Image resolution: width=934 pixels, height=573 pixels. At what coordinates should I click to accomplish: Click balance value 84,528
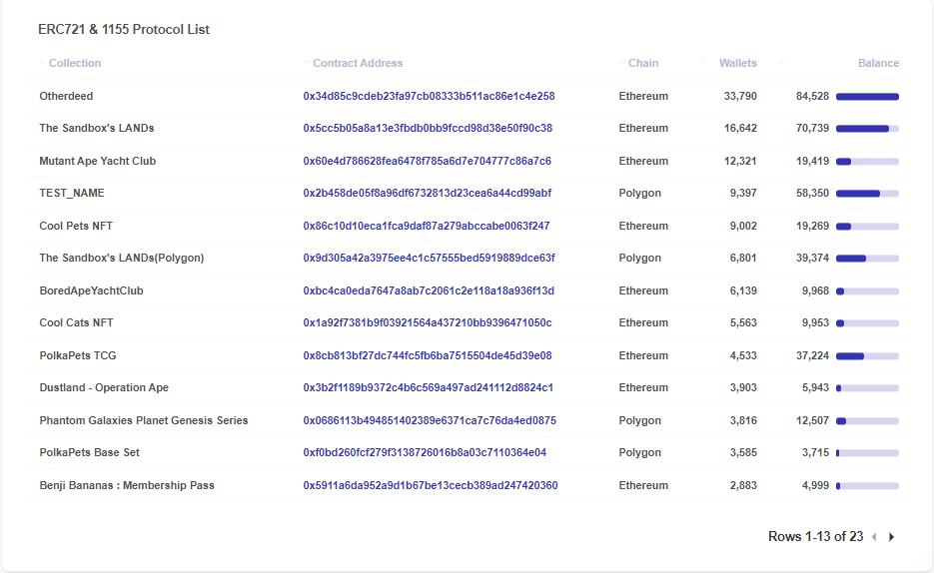[812, 96]
